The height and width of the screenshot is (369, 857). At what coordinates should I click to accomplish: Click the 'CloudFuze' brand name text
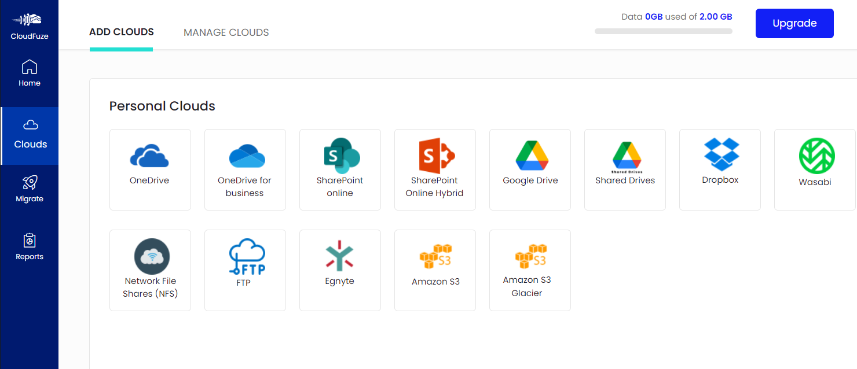30,36
